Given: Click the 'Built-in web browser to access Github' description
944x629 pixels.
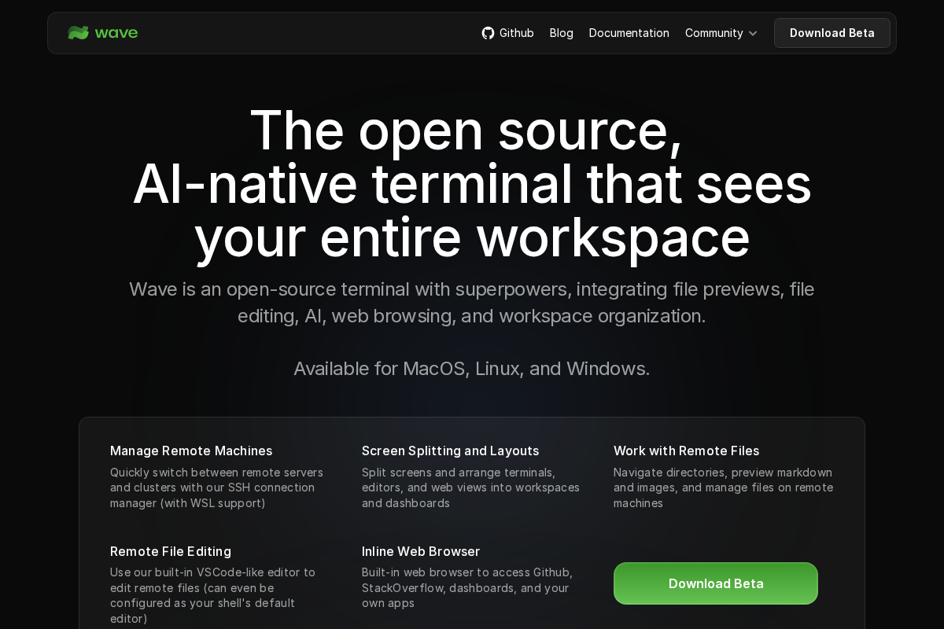Looking at the screenshot, I should pos(467,587).
